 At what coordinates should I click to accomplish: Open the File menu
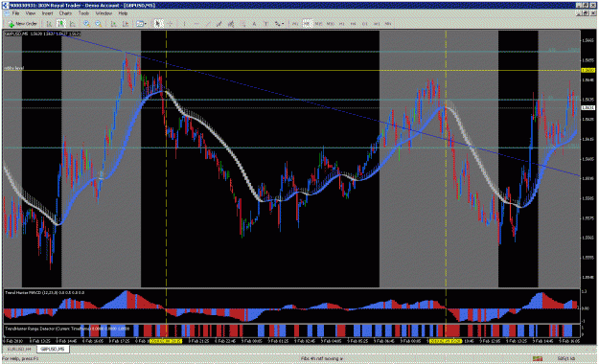coord(15,13)
